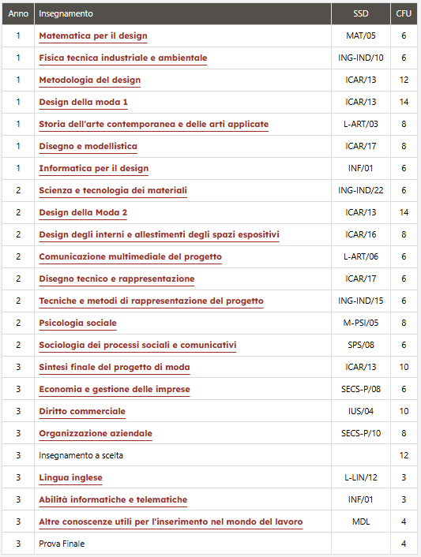The width and height of the screenshot is (421, 557).
Task: Select the Lingua inglese course link
Action: (71, 477)
